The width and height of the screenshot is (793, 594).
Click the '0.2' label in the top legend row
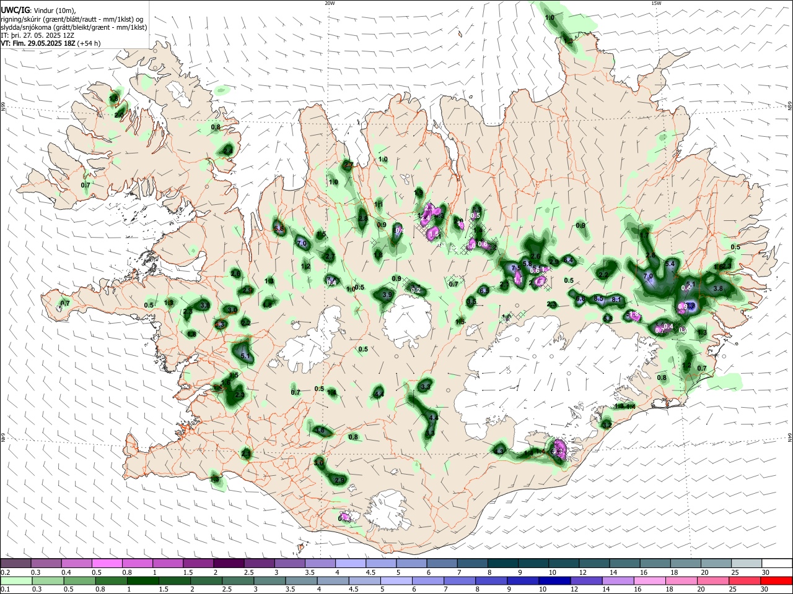tap(5, 572)
